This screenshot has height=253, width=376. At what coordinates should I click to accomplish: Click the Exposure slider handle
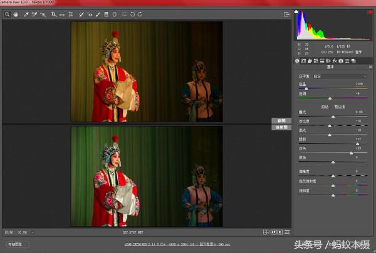pyautogui.click(x=333, y=116)
